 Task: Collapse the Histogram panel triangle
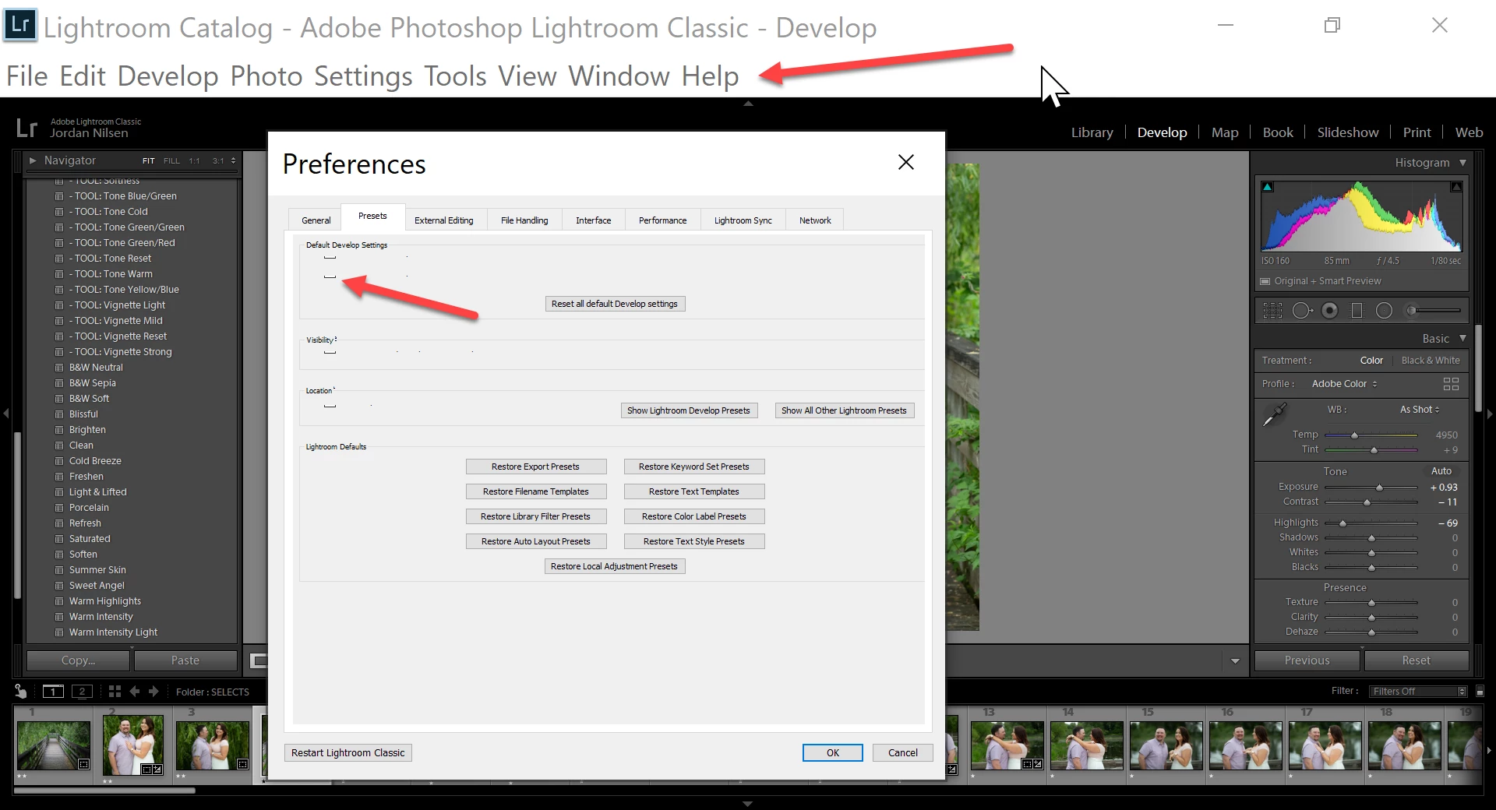coord(1462,163)
